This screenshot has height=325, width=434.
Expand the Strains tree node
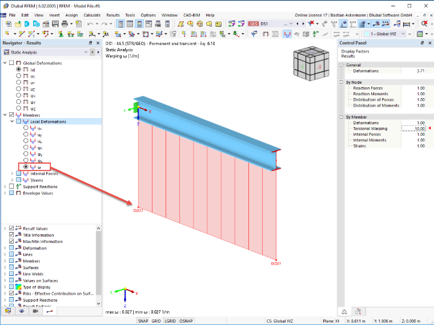[x=12, y=180]
